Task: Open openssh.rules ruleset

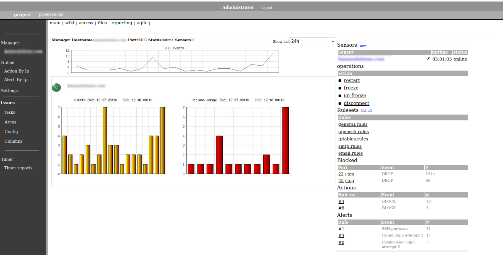Action: point(353,132)
